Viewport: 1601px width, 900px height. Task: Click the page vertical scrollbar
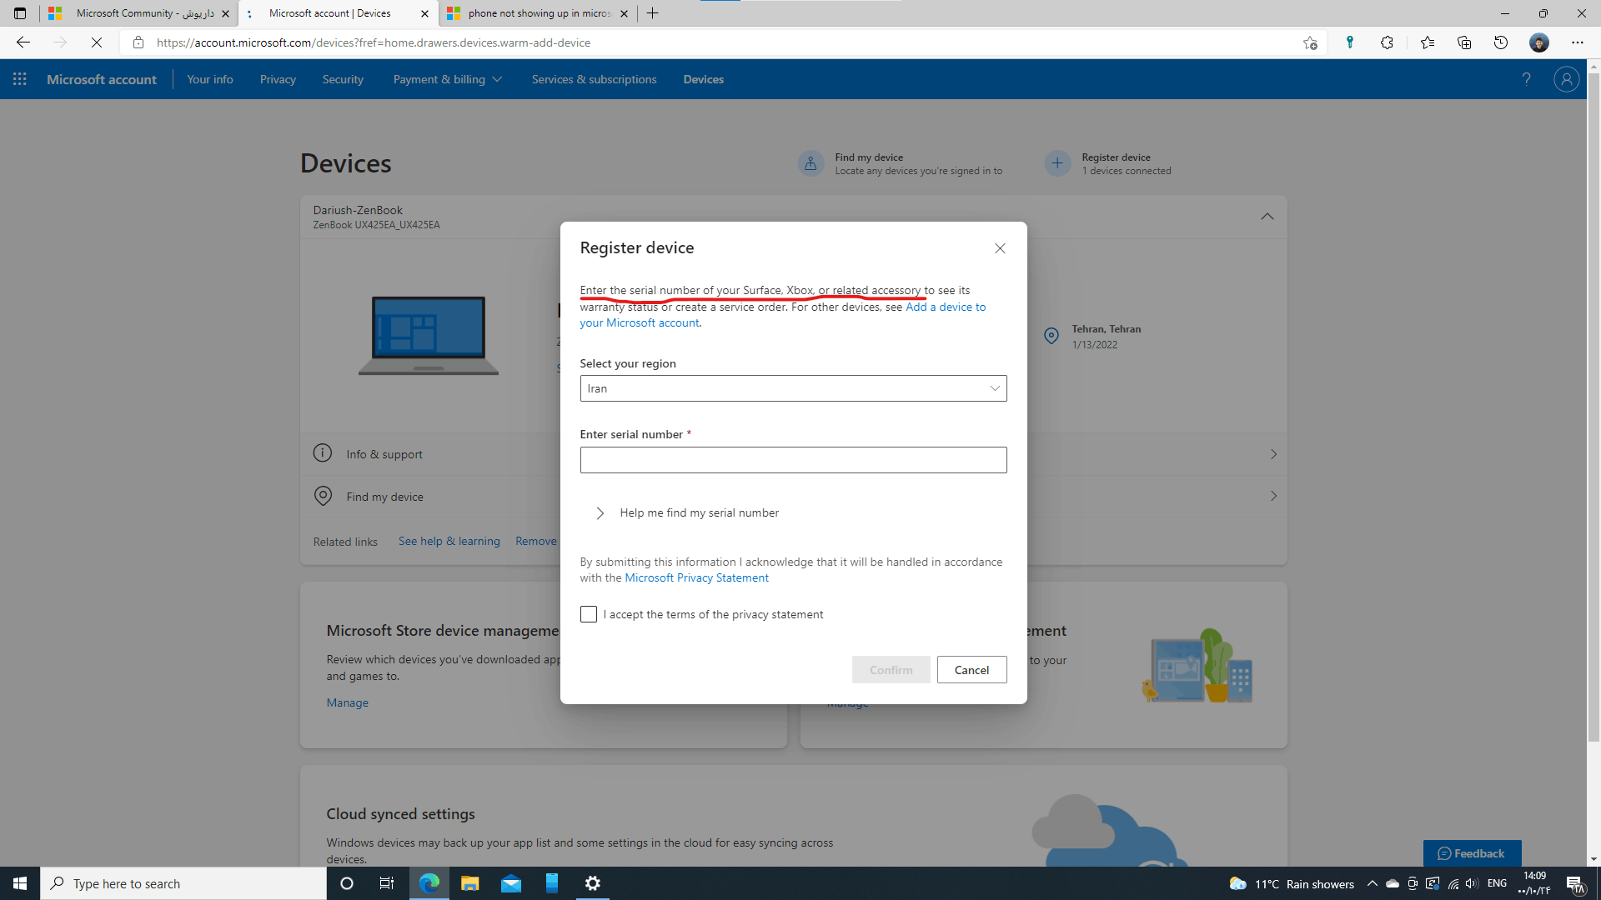(x=1593, y=407)
